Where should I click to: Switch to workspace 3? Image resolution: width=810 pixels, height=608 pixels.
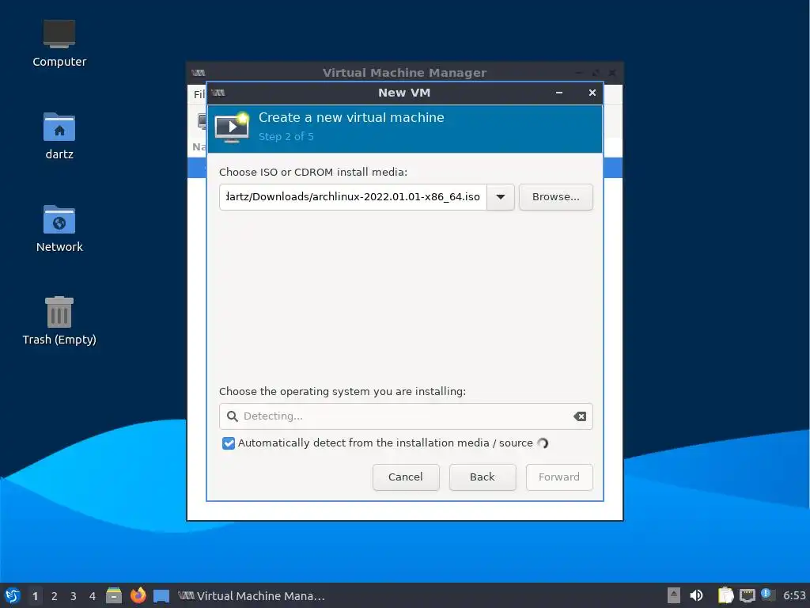click(x=74, y=596)
